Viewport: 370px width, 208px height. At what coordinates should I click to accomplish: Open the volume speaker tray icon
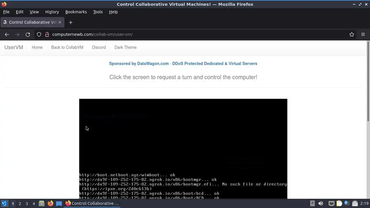click(321, 203)
